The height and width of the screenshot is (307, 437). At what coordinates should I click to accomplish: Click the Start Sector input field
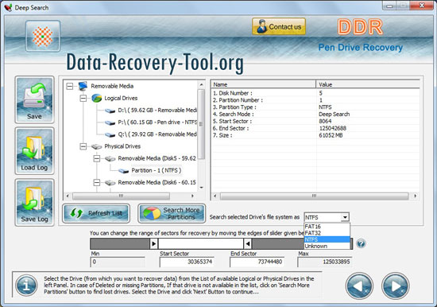(x=187, y=262)
